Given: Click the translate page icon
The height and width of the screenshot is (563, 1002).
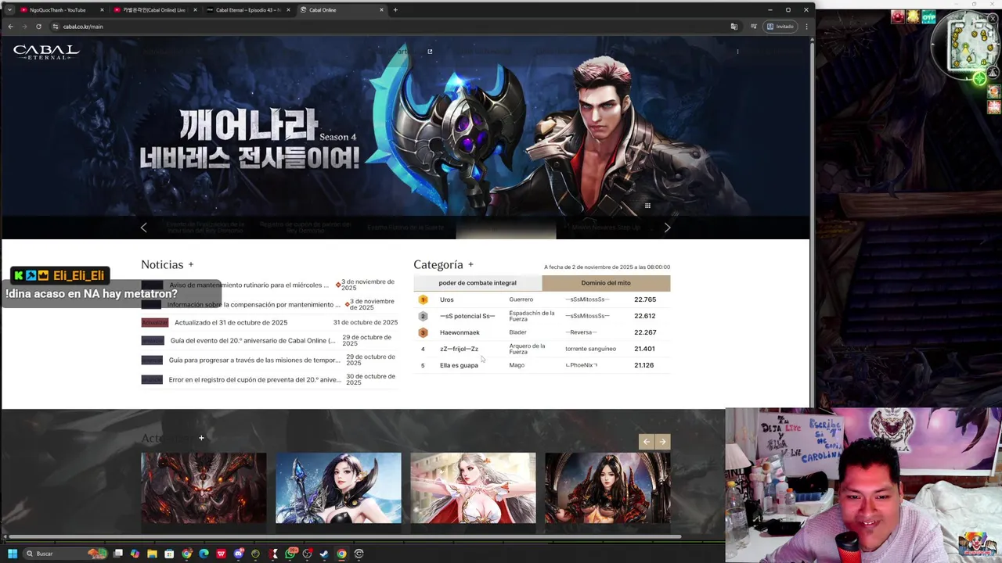Looking at the screenshot, I should (733, 27).
